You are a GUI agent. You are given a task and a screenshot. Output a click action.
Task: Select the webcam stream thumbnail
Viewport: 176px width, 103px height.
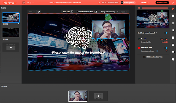pyautogui.click(x=78, y=96)
